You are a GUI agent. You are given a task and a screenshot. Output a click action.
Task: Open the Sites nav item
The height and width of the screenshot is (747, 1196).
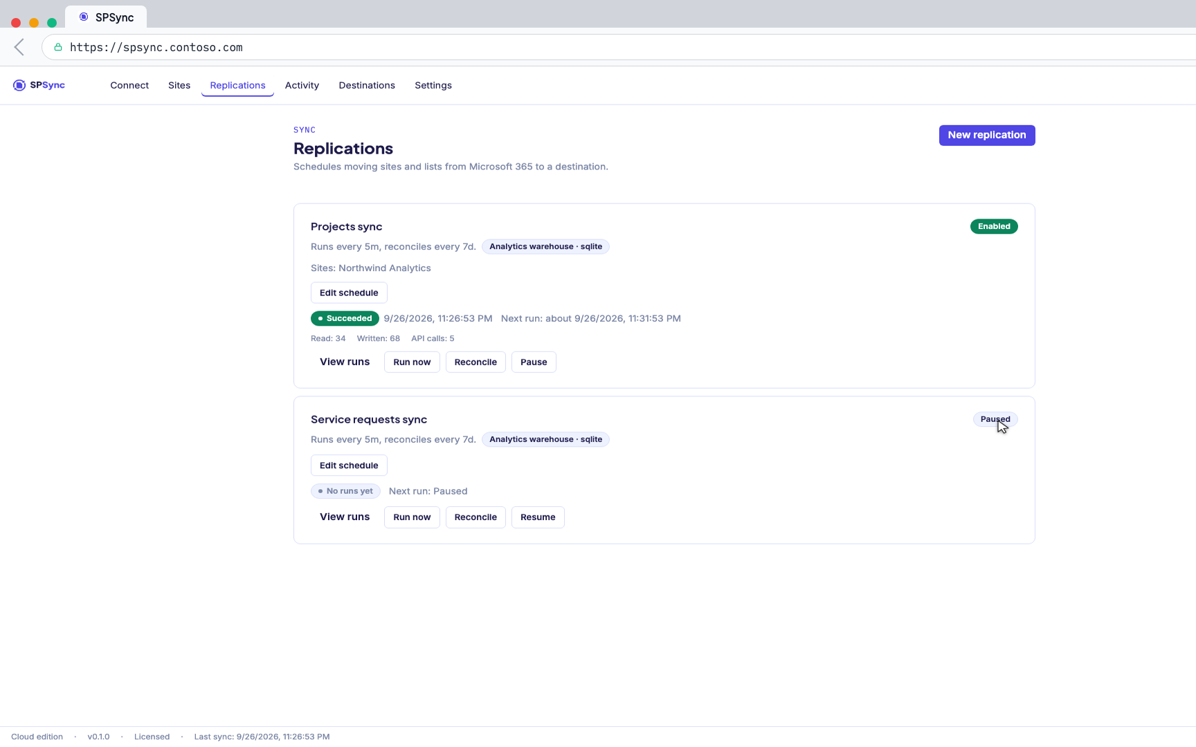pos(179,85)
